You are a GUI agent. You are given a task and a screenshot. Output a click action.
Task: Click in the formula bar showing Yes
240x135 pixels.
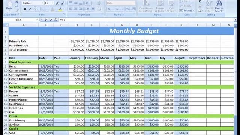(x=146, y=20)
